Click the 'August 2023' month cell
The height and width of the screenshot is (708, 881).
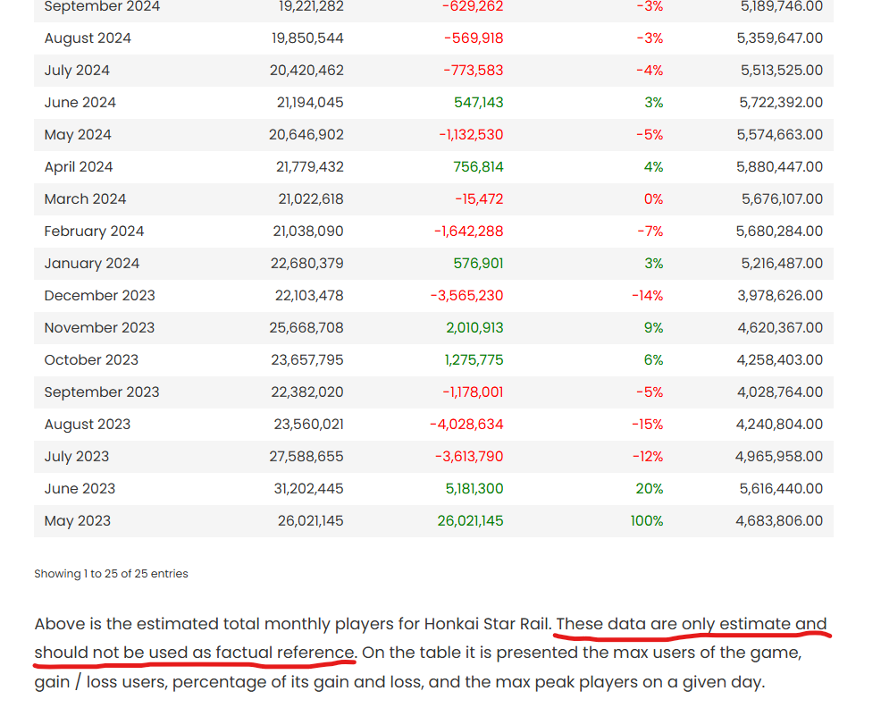click(88, 425)
